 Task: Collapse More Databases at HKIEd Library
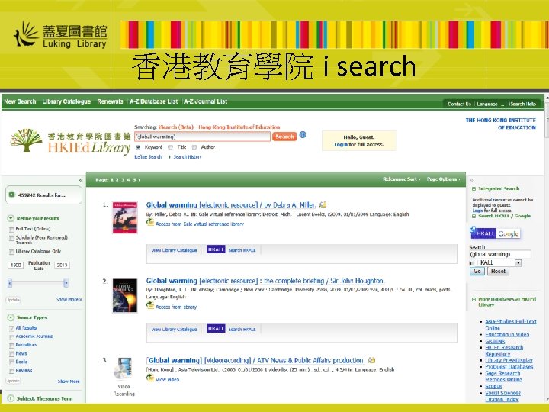coord(474,299)
